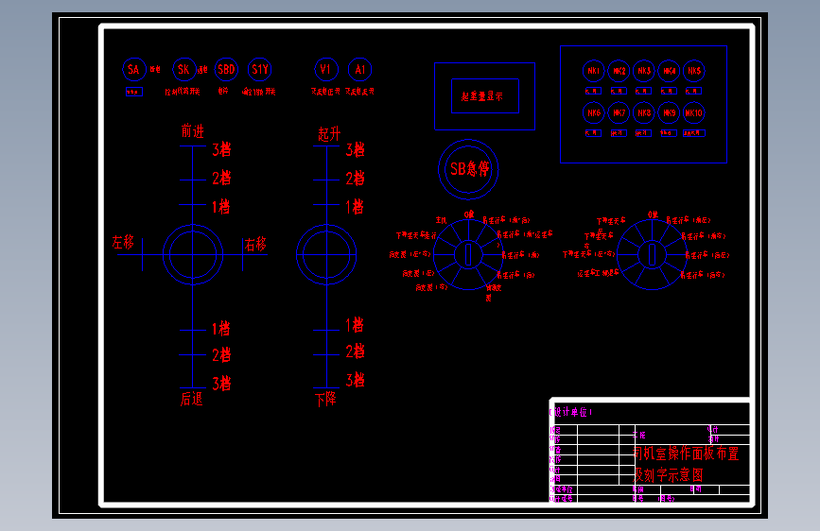820x531 pixels.
Task: Click the V1 meter circle
Action: pyautogui.click(x=326, y=70)
